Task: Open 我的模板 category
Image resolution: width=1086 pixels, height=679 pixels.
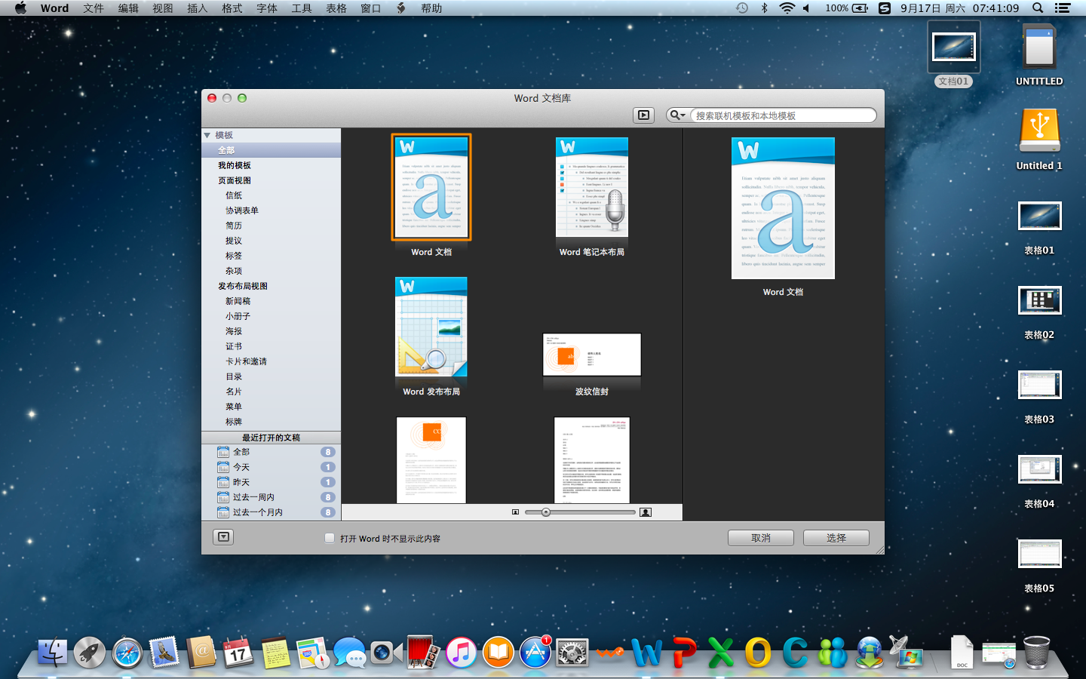Action: (x=235, y=165)
